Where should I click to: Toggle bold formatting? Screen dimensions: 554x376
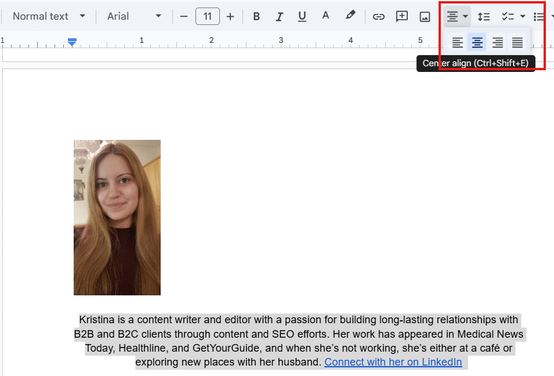(256, 16)
